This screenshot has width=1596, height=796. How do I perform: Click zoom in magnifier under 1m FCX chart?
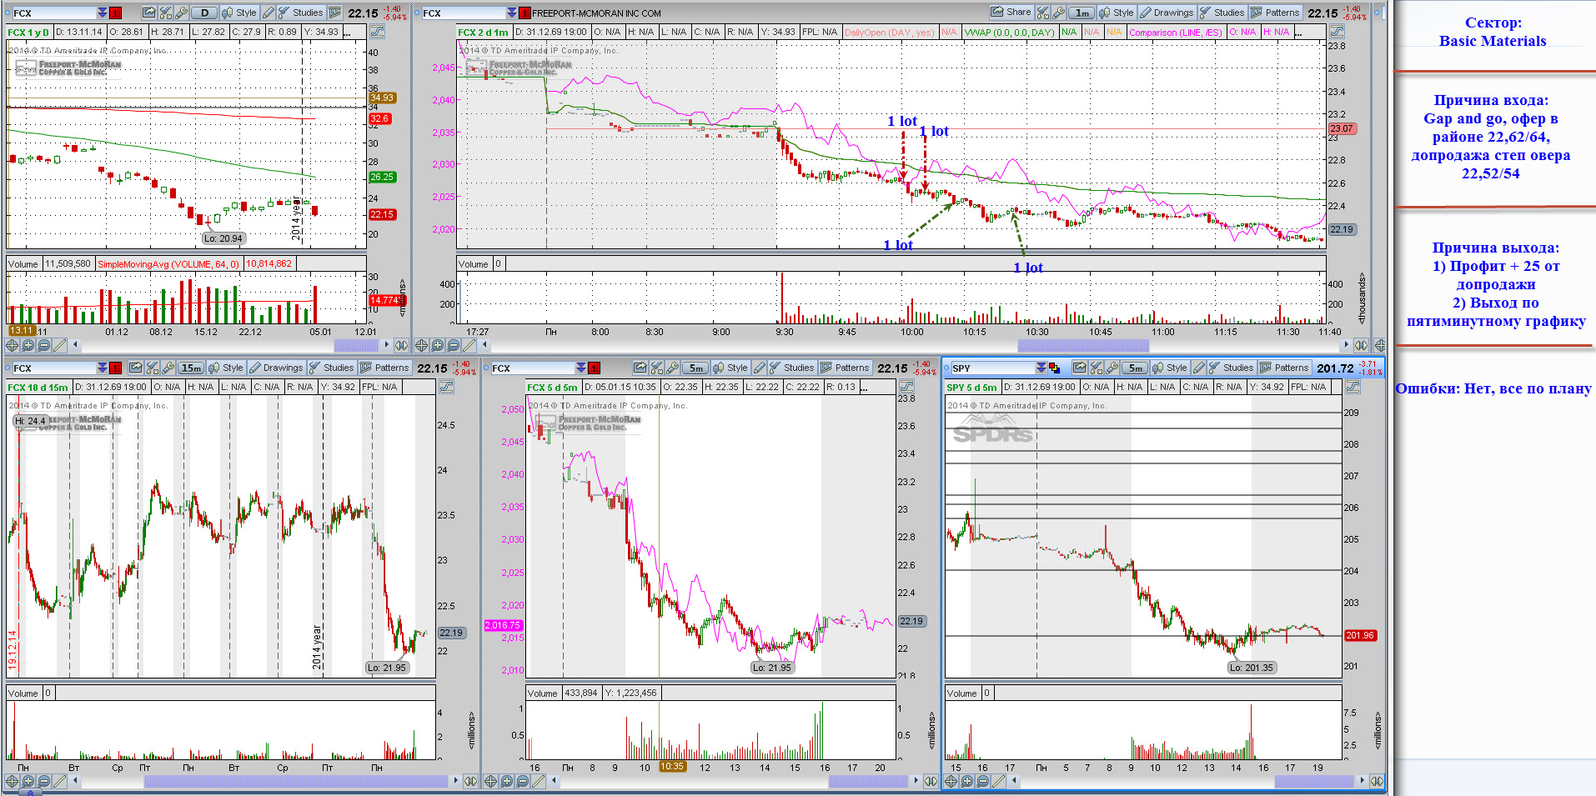(x=437, y=345)
